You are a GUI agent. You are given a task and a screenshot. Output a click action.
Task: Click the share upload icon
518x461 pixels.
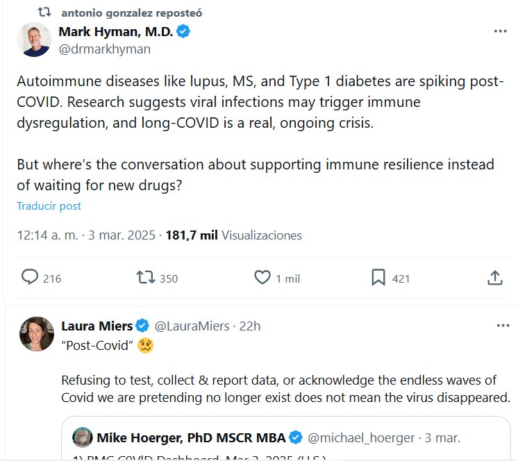tap(494, 278)
